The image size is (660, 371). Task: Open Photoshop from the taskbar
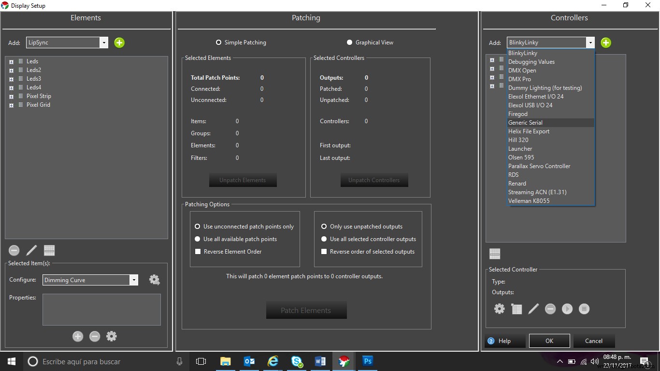coord(367,361)
